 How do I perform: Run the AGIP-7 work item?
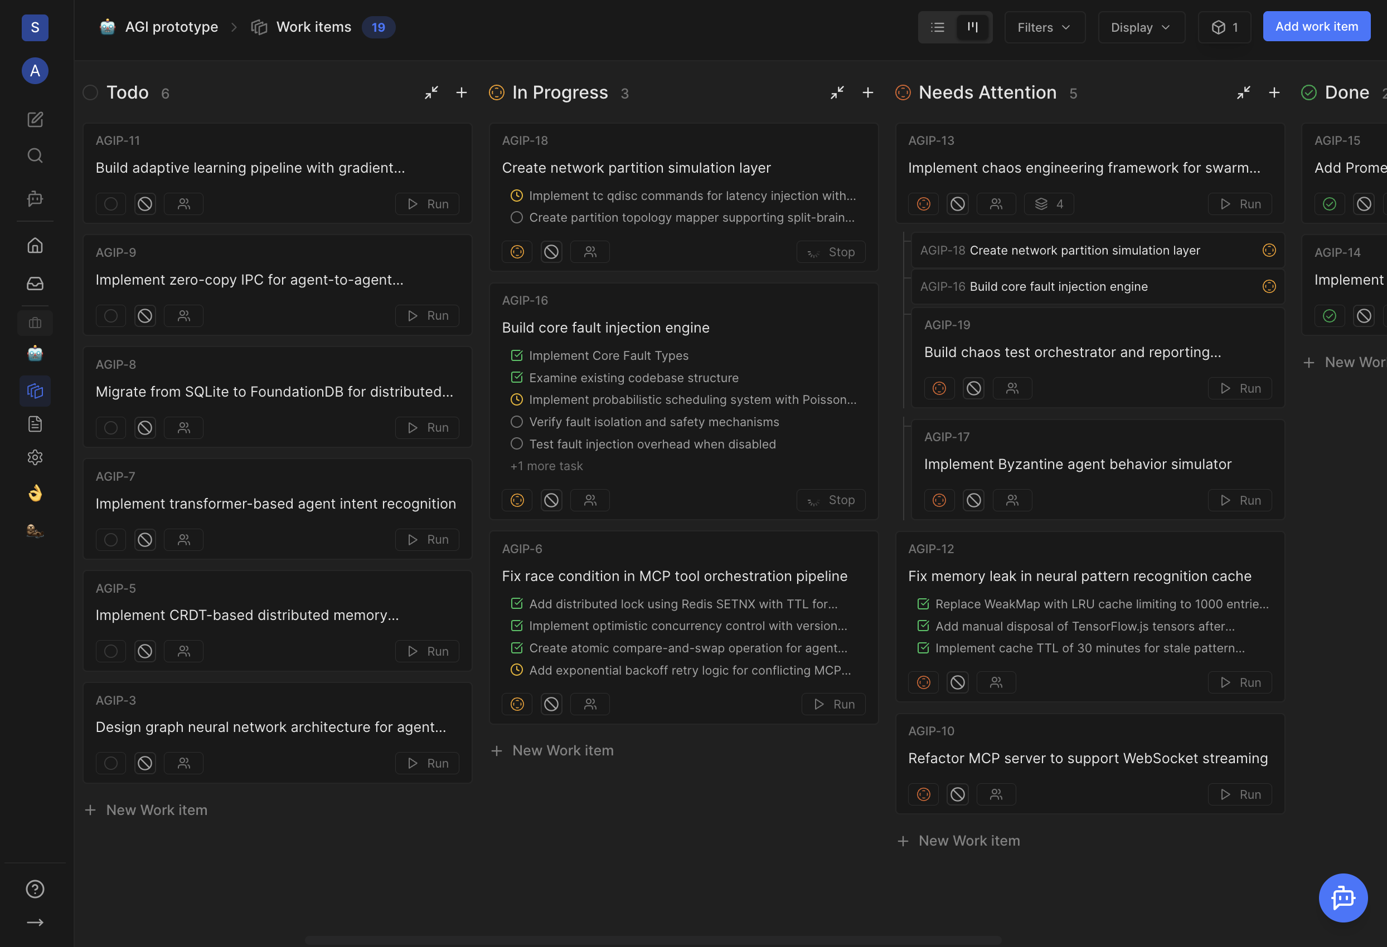click(x=428, y=540)
